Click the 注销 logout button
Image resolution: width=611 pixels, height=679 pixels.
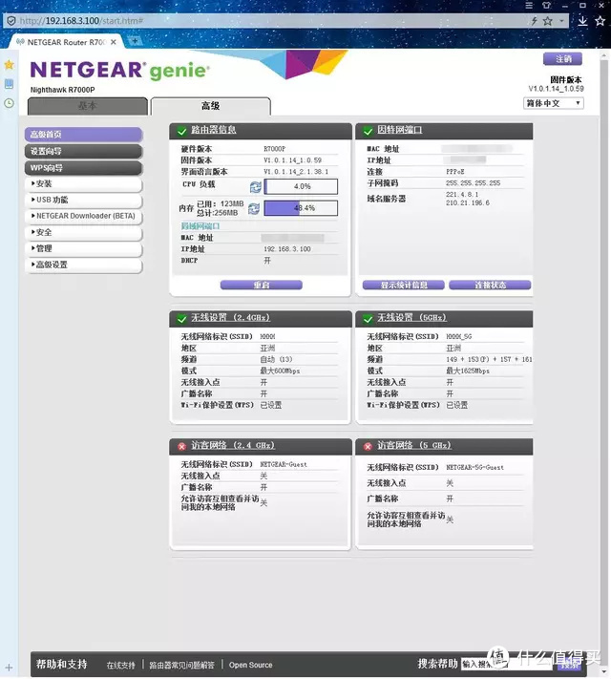(x=563, y=59)
